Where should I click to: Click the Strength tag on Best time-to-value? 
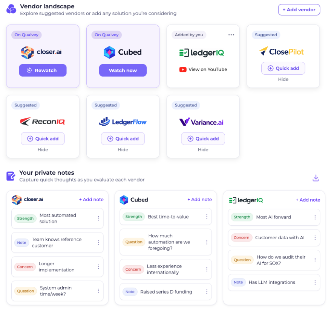coord(133,217)
